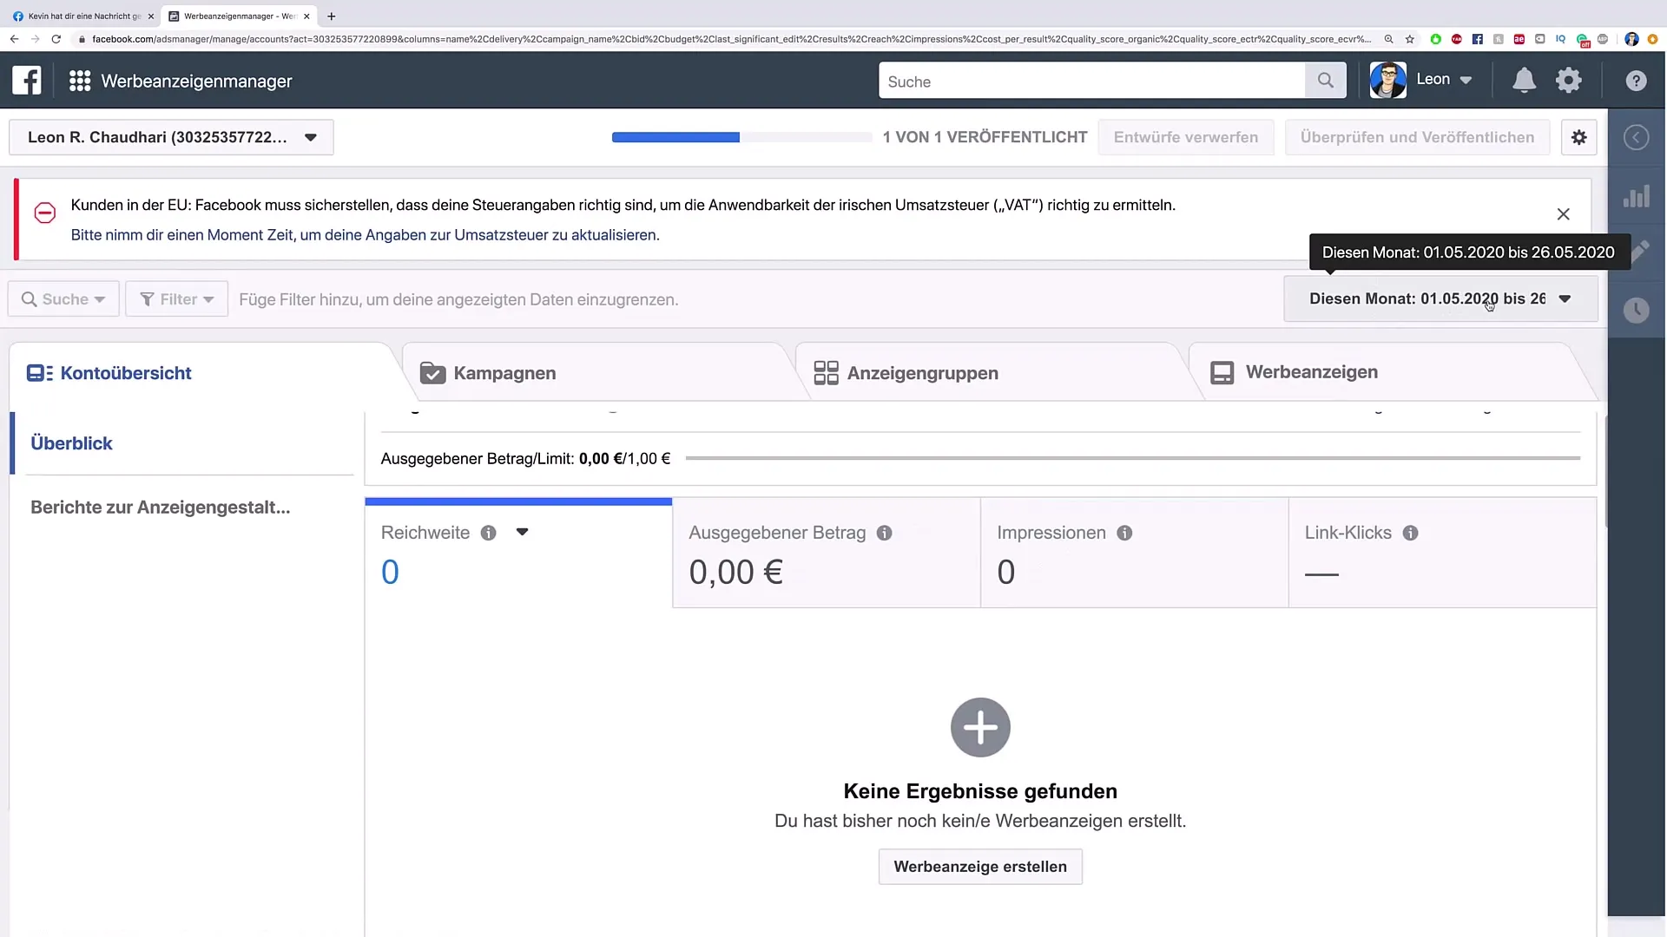
Task: Click the plus circle icon
Action: point(980,727)
